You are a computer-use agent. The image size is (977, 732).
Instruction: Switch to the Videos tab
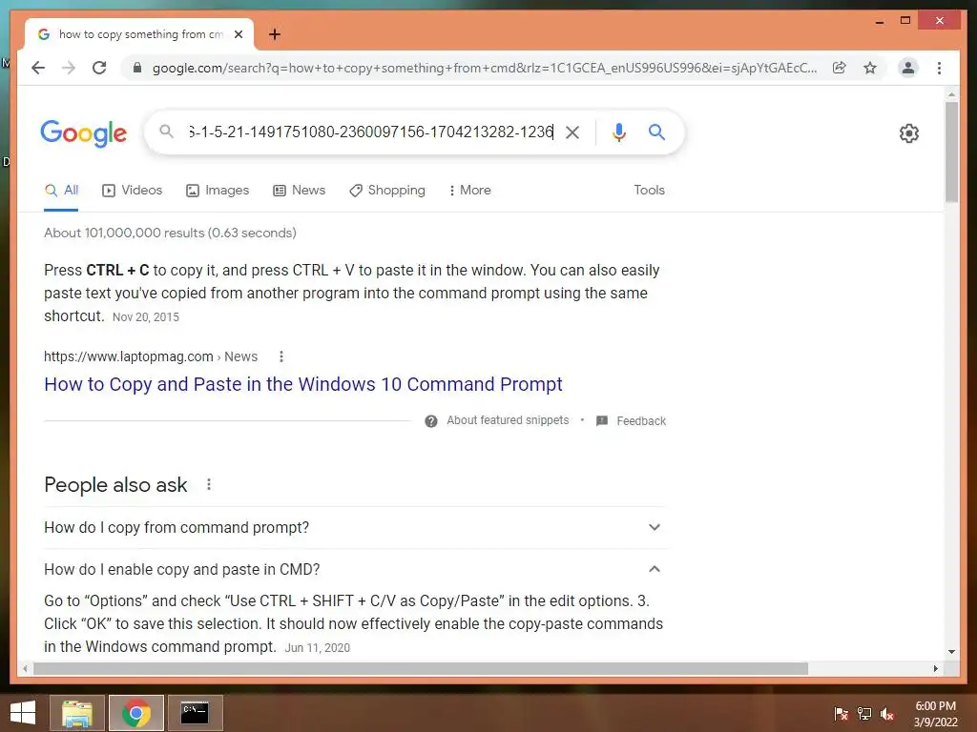coord(132,191)
